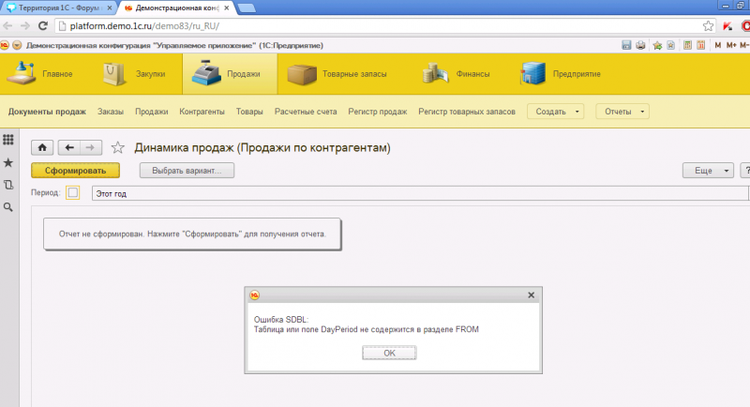Open the sections grid menu in sidebar
Image resolution: width=750 pixels, height=407 pixels.
click(8, 140)
